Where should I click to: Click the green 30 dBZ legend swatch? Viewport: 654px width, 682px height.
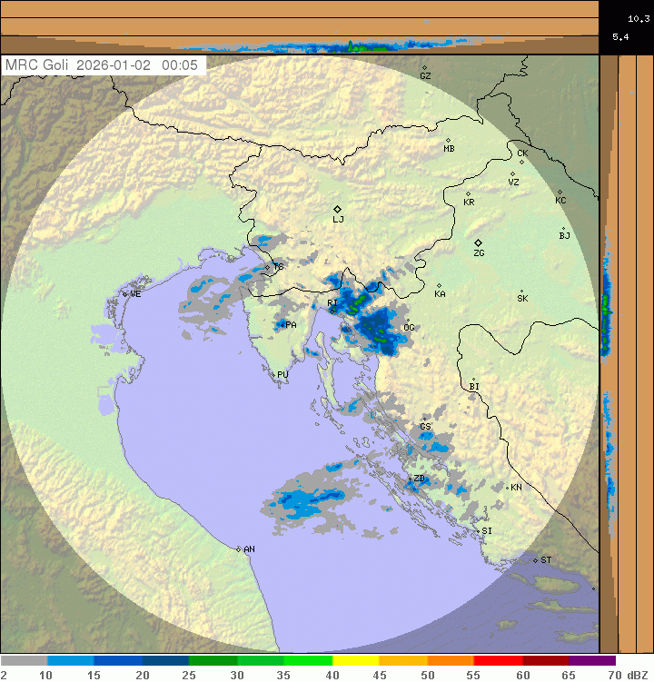(260, 661)
